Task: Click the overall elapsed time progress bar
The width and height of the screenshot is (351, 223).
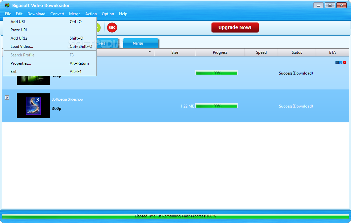Action: 175,216
